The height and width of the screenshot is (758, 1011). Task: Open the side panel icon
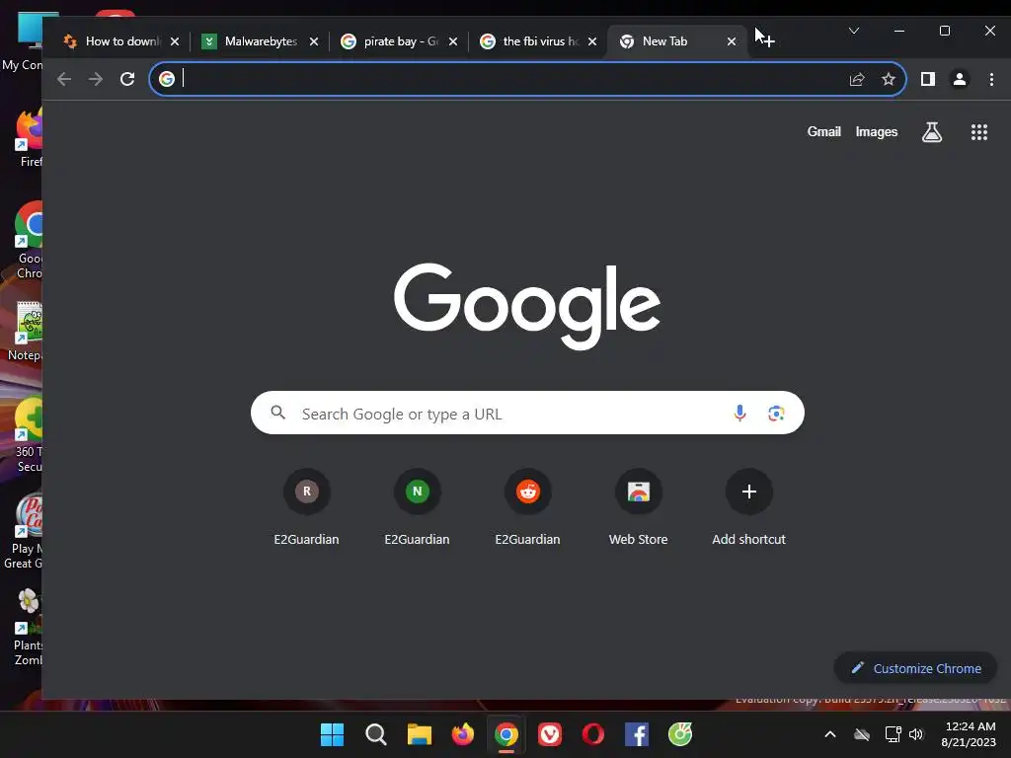(928, 79)
